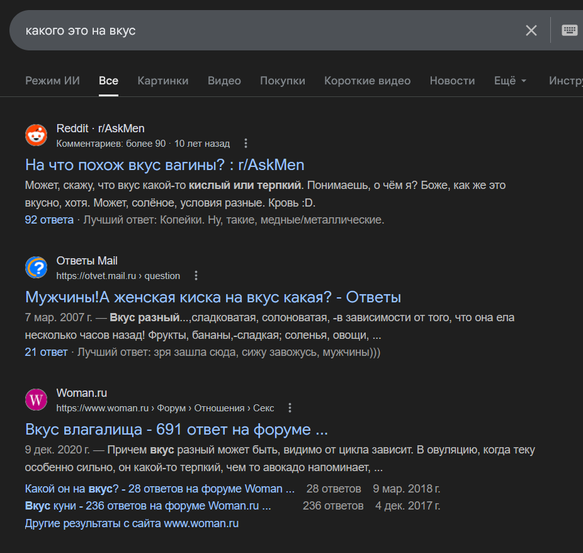583x553 pixels.
Task: Go to the Новости tab
Action: coord(452,81)
